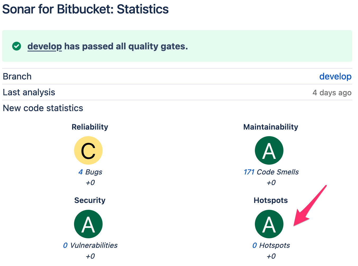
Task: Open the 0 Vulnerabilities link
Action: (x=65, y=245)
